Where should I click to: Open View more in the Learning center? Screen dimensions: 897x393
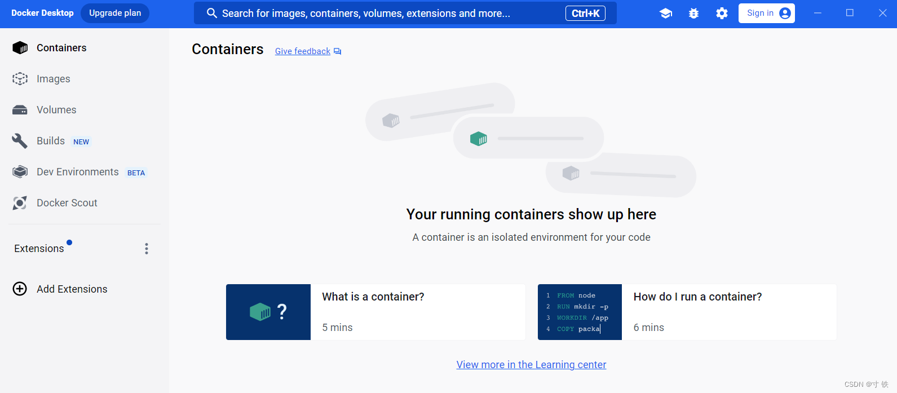pos(531,365)
